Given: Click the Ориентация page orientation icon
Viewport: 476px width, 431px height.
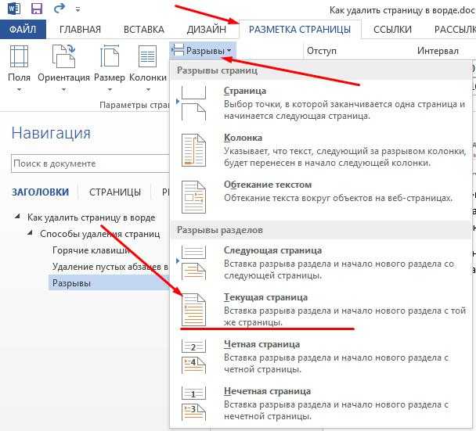Looking at the screenshot, I should pyautogui.click(x=63, y=56).
